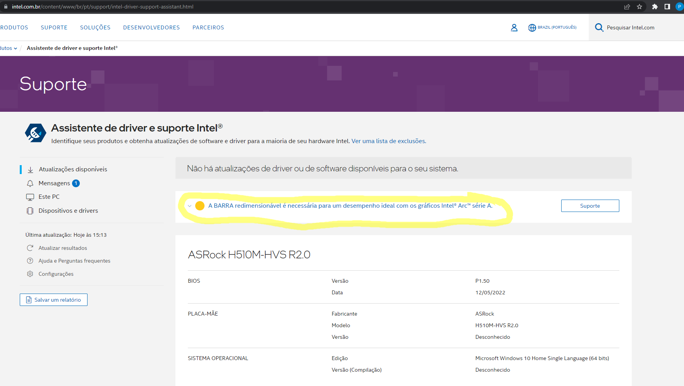Click the Última atualização timestamp text
684x386 pixels.
66,235
